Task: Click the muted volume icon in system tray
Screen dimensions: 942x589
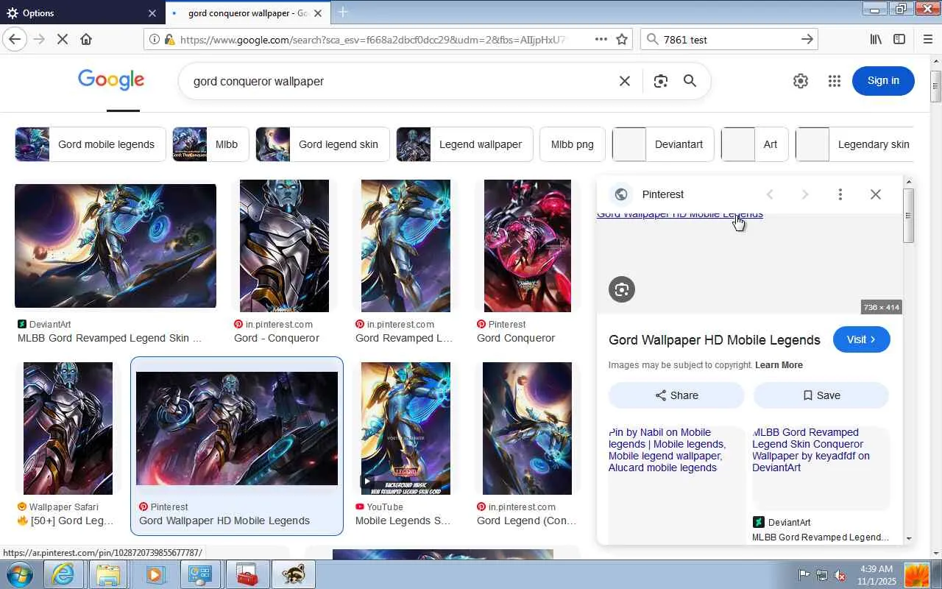Action: click(x=840, y=575)
